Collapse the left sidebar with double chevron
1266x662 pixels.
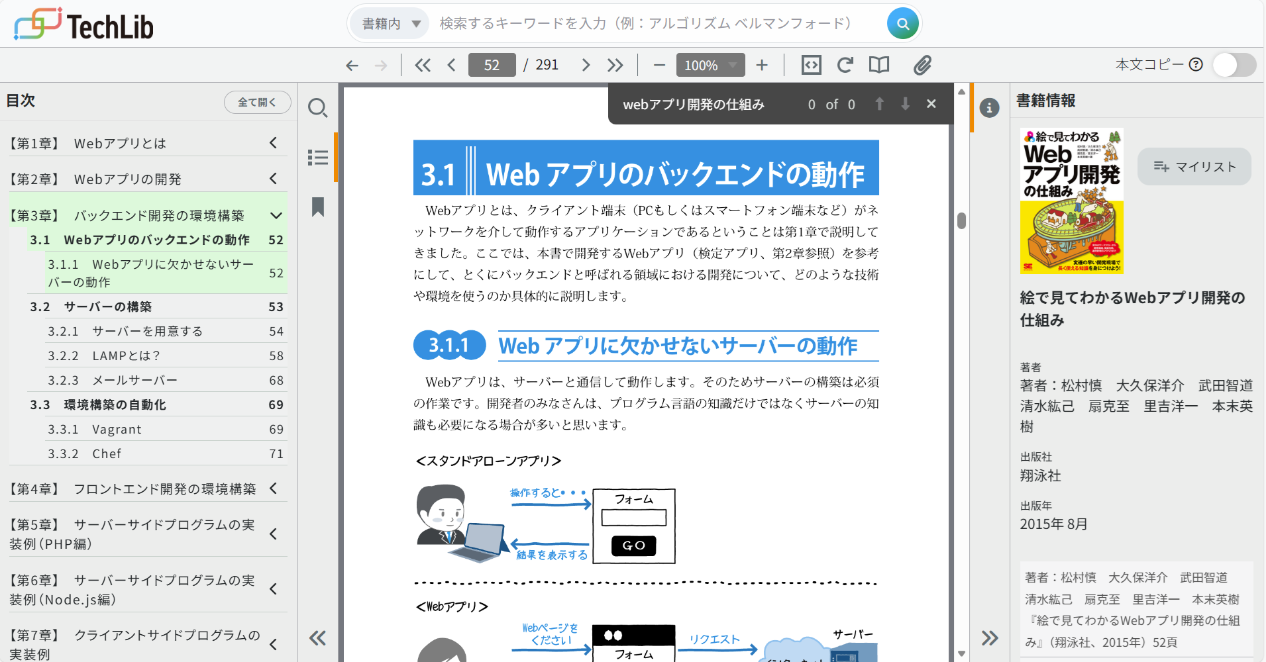[318, 638]
